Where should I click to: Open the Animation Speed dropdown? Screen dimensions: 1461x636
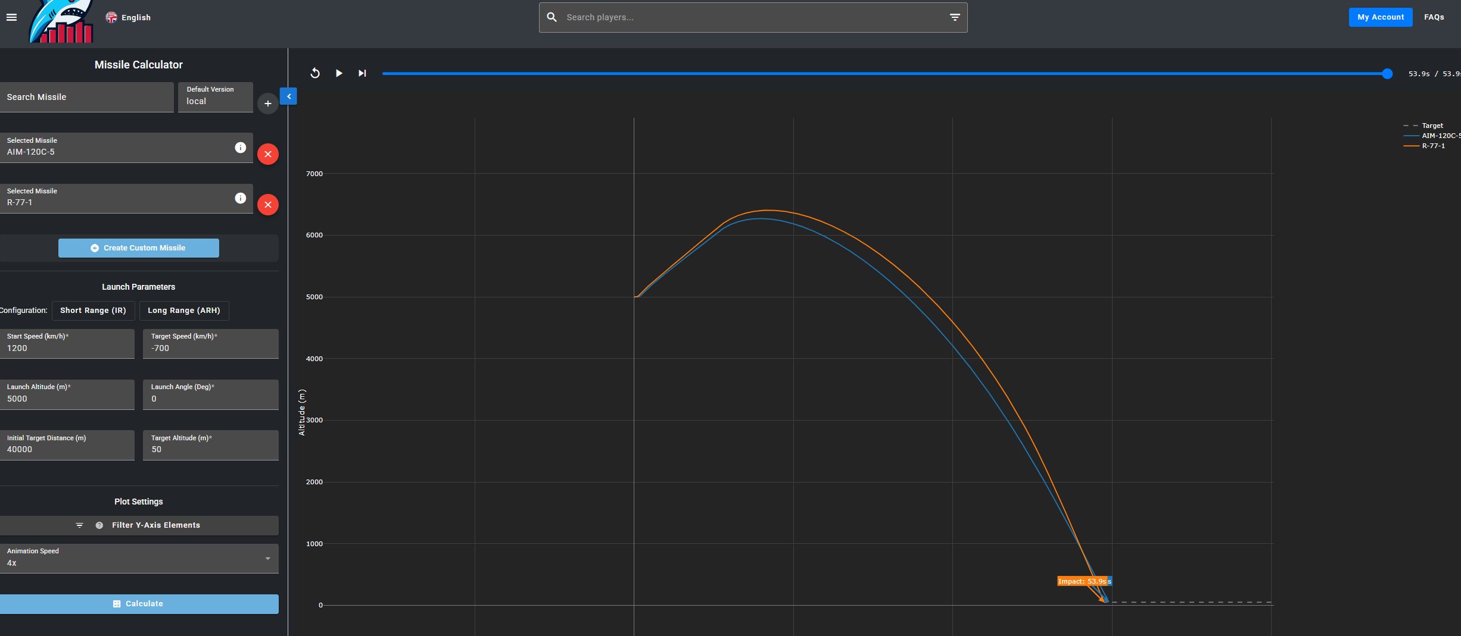pyautogui.click(x=139, y=559)
